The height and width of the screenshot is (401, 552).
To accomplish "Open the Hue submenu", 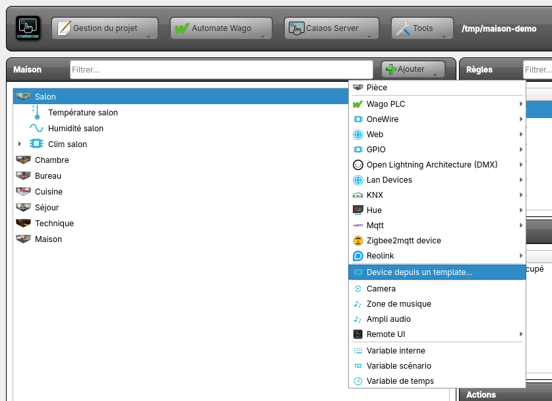I will (437, 210).
